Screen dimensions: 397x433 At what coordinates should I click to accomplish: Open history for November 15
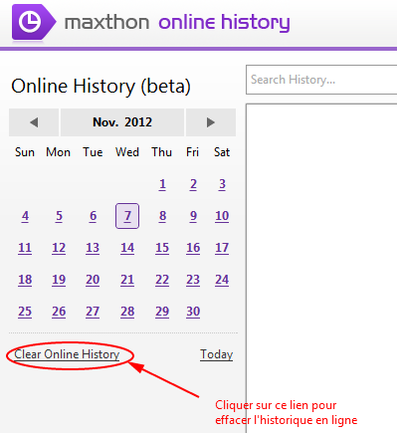pos(162,248)
